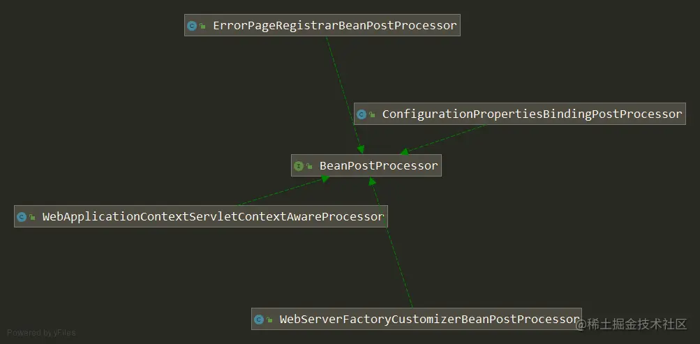Viewport: 700px width, 344px height.
Task: Click the green lock icon on WebApplicationContextServletContextAwareProcessor node
Action: [x=32, y=218]
